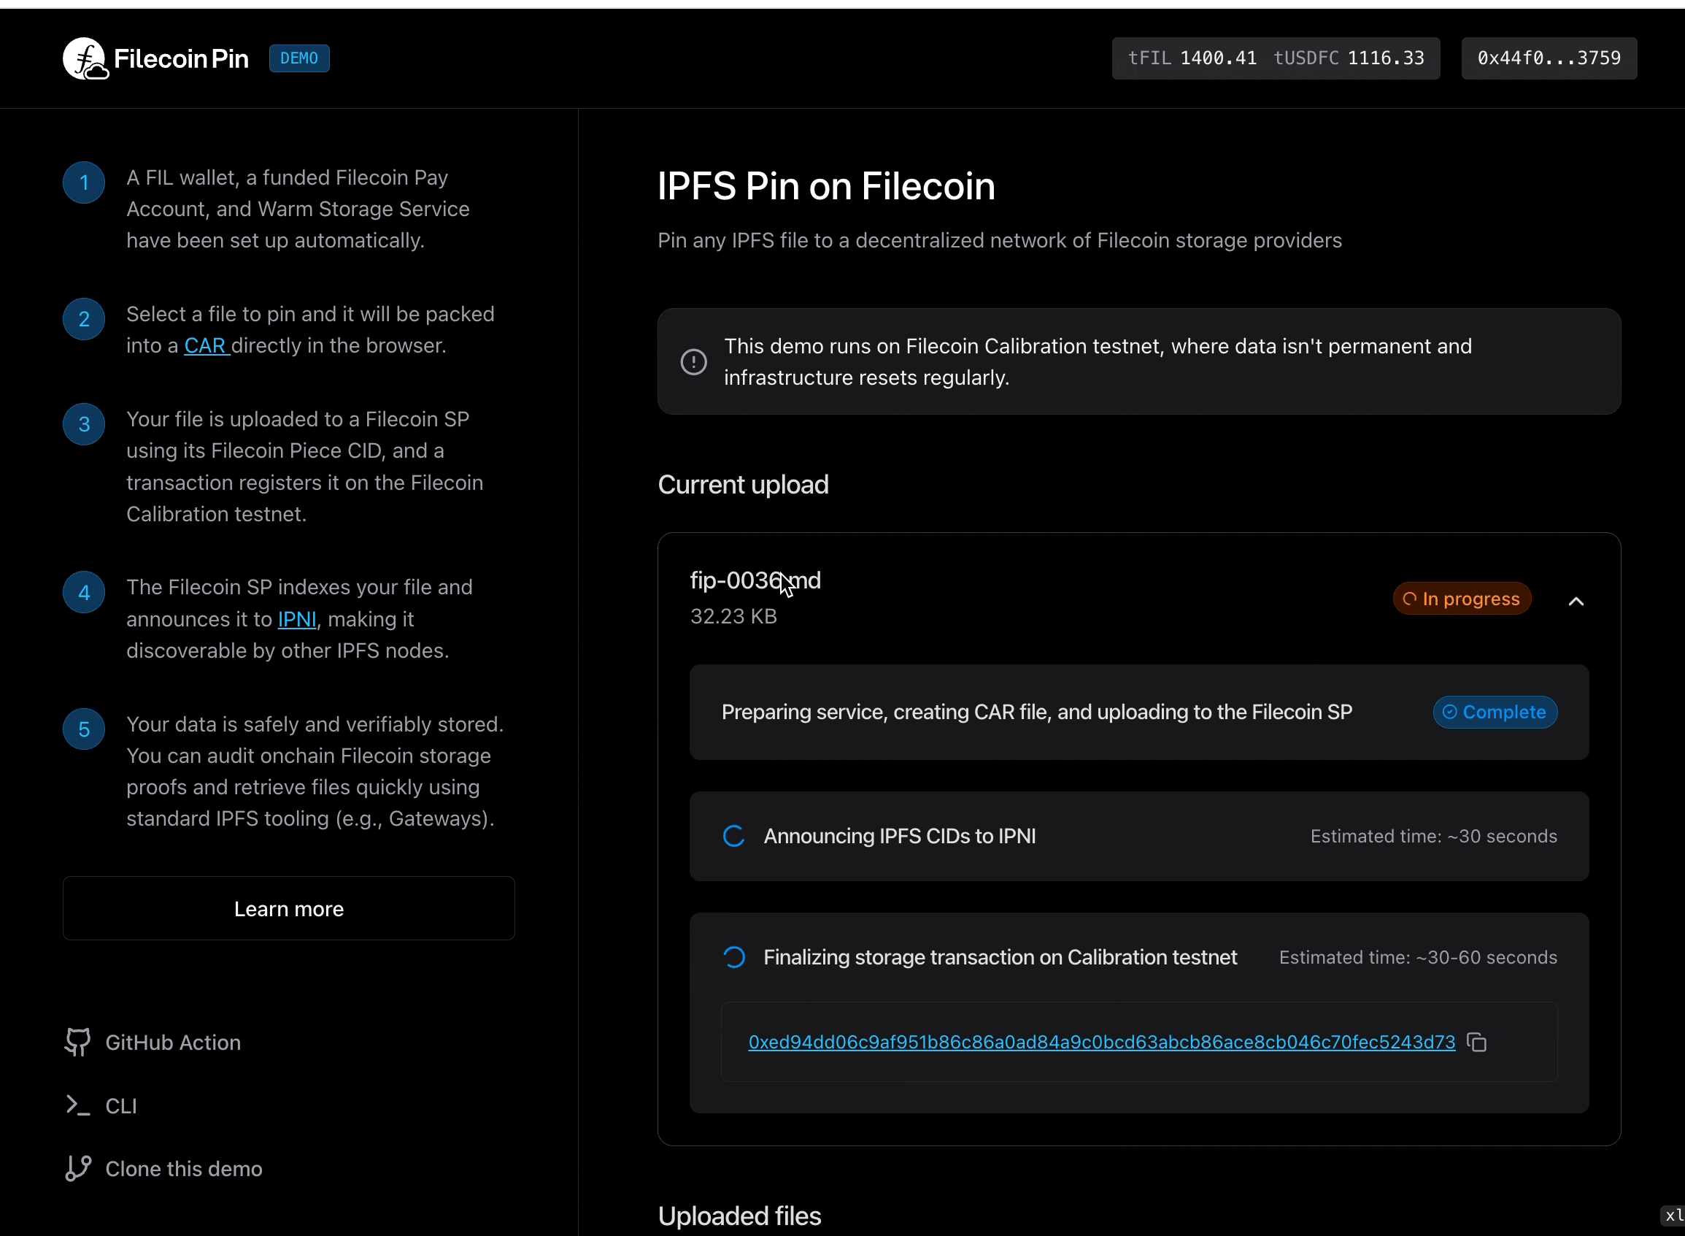1685x1236 pixels.
Task: Click the git branch clone icon
Action: (x=78, y=1168)
